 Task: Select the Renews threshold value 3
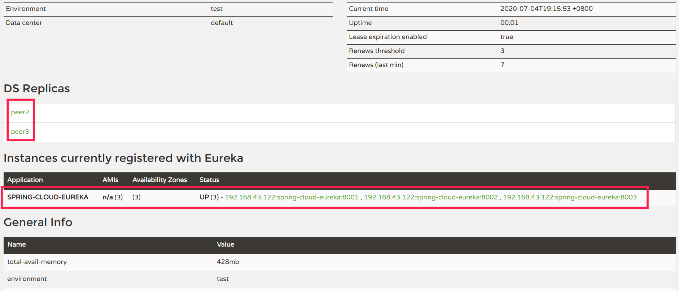502,51
